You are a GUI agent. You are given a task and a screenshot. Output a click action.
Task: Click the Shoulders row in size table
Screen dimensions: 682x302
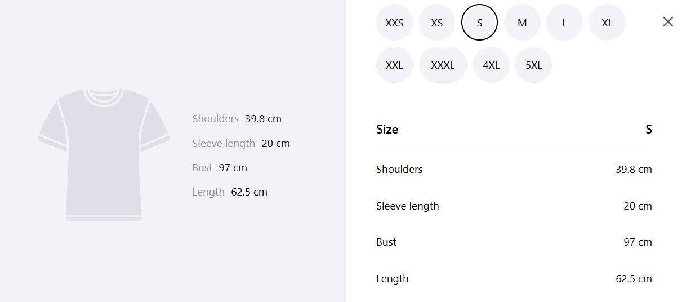tap(514, 169)
